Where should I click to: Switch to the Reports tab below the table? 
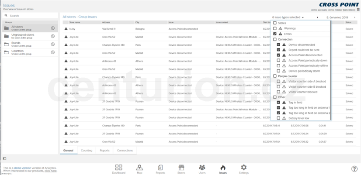[104, 151]
